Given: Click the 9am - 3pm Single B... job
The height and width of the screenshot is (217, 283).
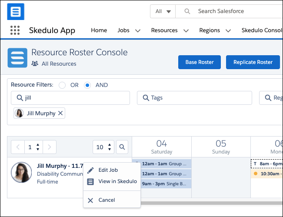Looking at the screenshot, I should 166,184.
